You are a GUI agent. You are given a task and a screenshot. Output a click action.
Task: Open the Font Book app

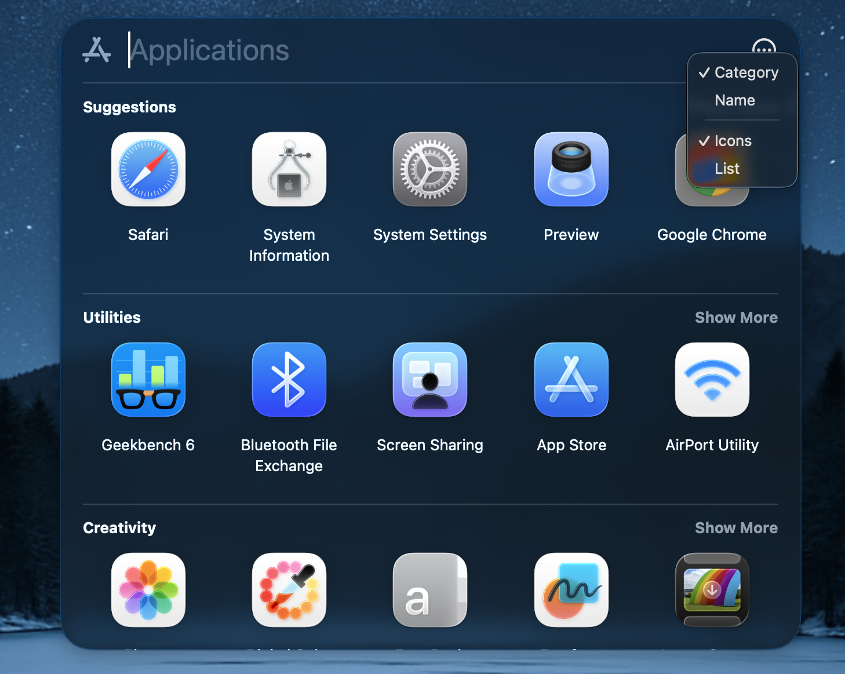(x=430, y=590)
